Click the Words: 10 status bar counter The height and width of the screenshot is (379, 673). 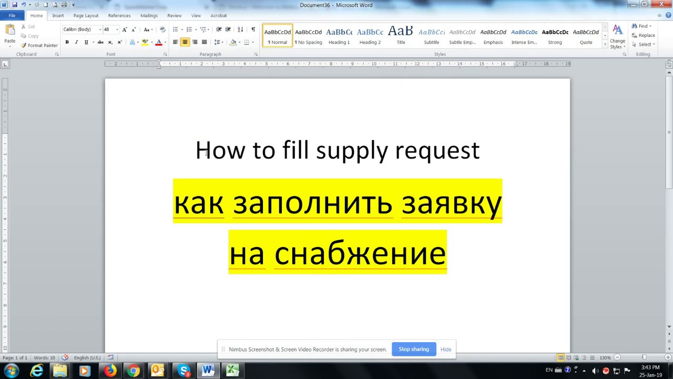click(44, 357)
